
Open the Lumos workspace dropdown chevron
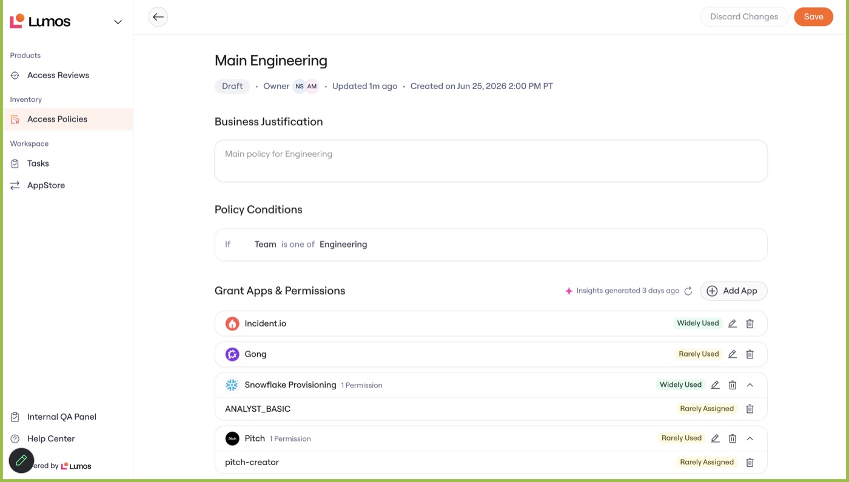(118, 22)
